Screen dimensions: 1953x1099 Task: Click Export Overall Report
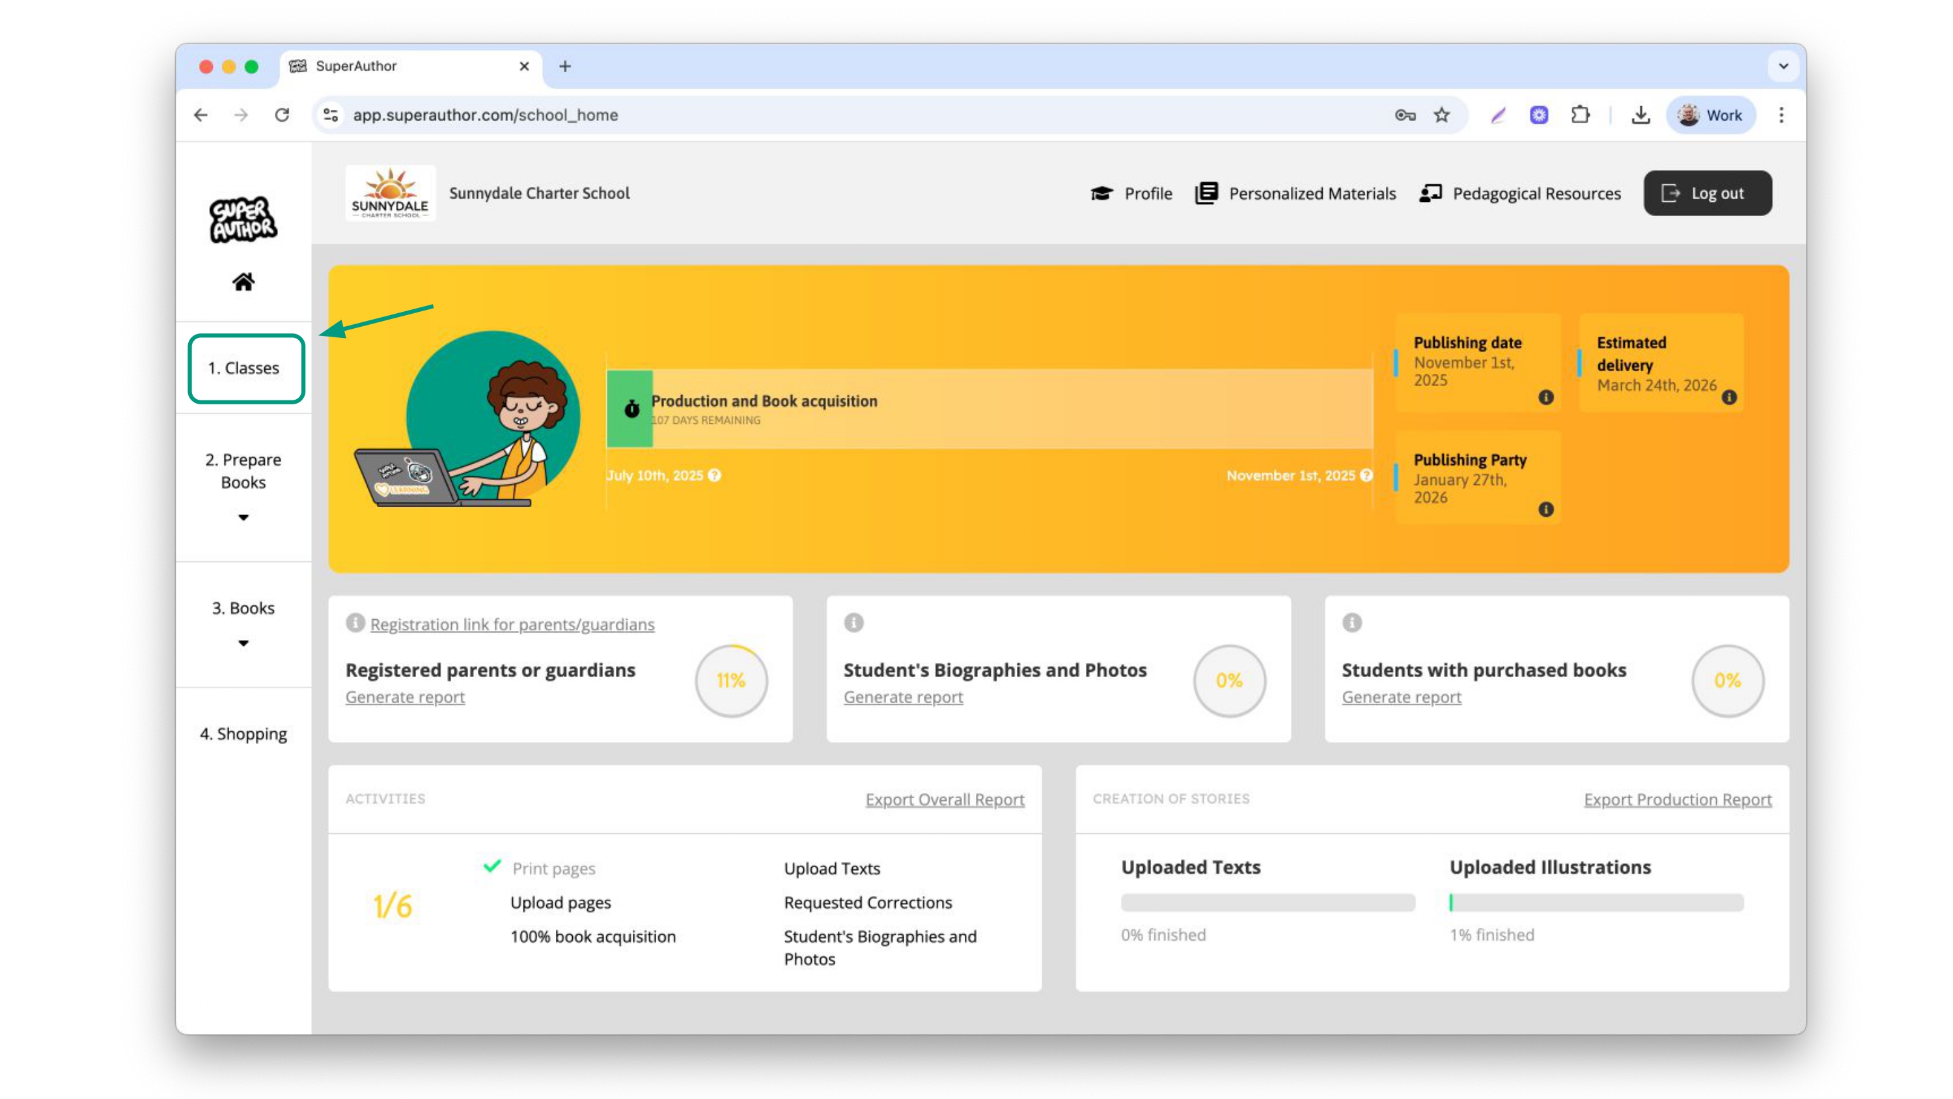945,800
